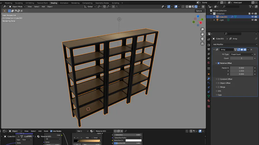Disable Cube.001 render camera icon in outliner
259x145 pixels.
[256, 17]
